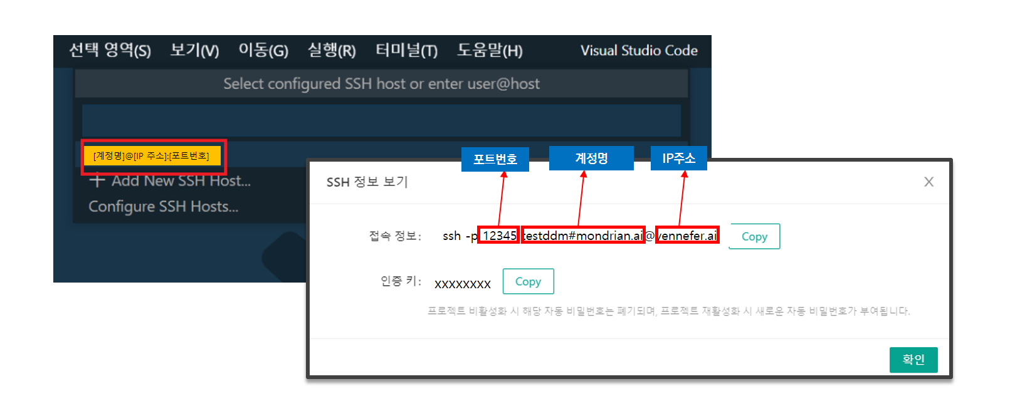Open the 이동(G) menu
Screen dimensions: 1010x411
(x=263, y=50)
